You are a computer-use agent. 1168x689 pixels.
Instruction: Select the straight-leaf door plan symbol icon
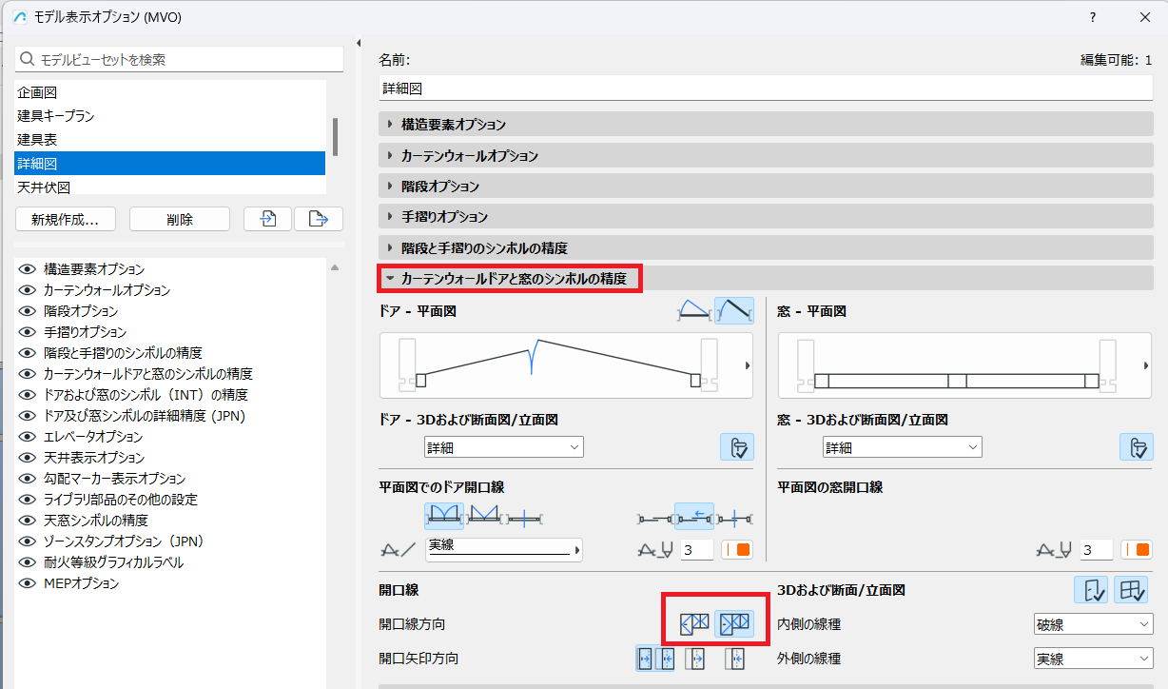[x=734, y=310]
